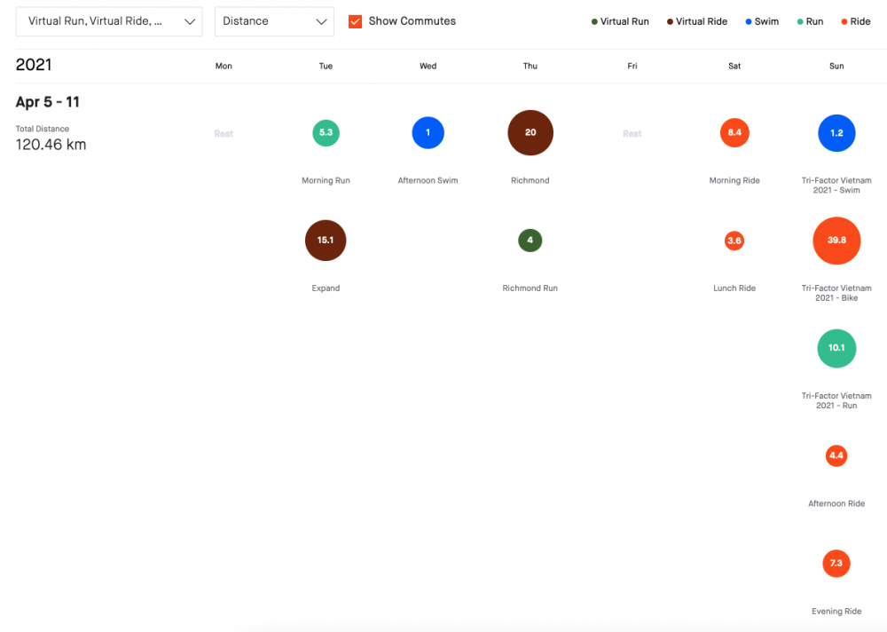The image size is (887, 632).
Task: Open the 1 km Afternoon Swim bubble
Action: tap(428, 133)
